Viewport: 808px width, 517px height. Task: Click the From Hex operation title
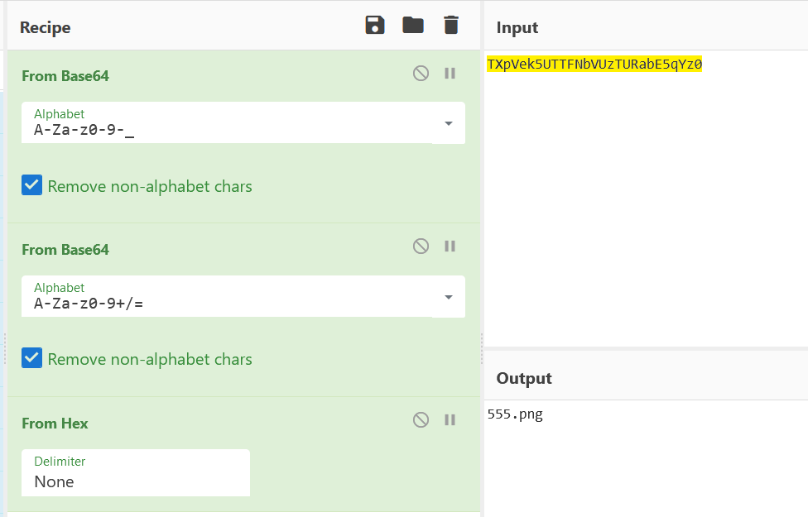55,424
